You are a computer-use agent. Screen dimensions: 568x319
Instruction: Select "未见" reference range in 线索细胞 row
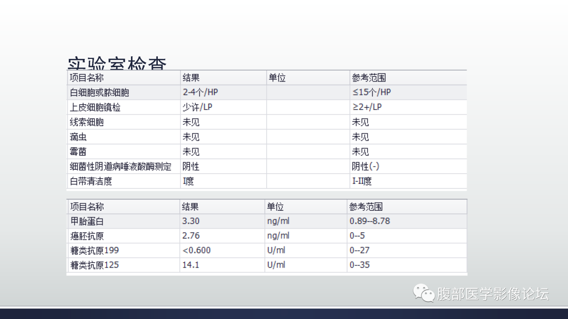click(x=360, y=122)
